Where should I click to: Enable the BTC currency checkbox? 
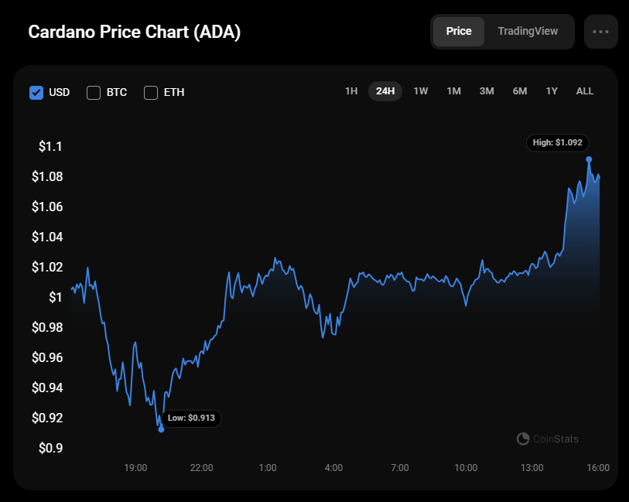tap(94, 93)
